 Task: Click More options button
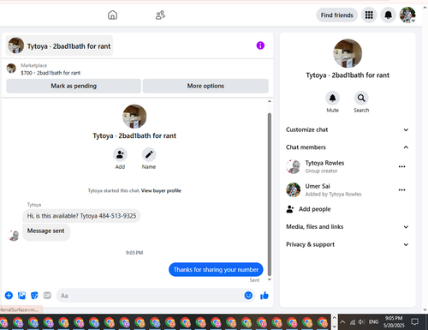(205, 86)
